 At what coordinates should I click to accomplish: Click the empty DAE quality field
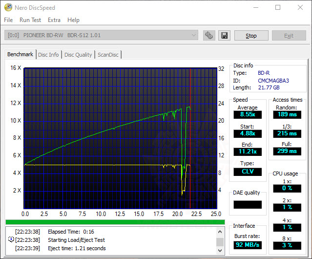click(x=248, y=204)
